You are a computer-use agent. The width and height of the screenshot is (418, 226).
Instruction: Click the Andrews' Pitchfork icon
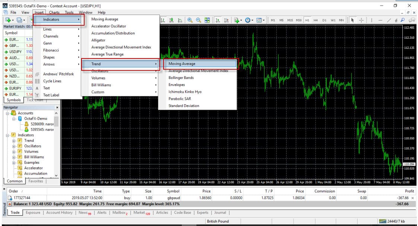pos(37,74)
